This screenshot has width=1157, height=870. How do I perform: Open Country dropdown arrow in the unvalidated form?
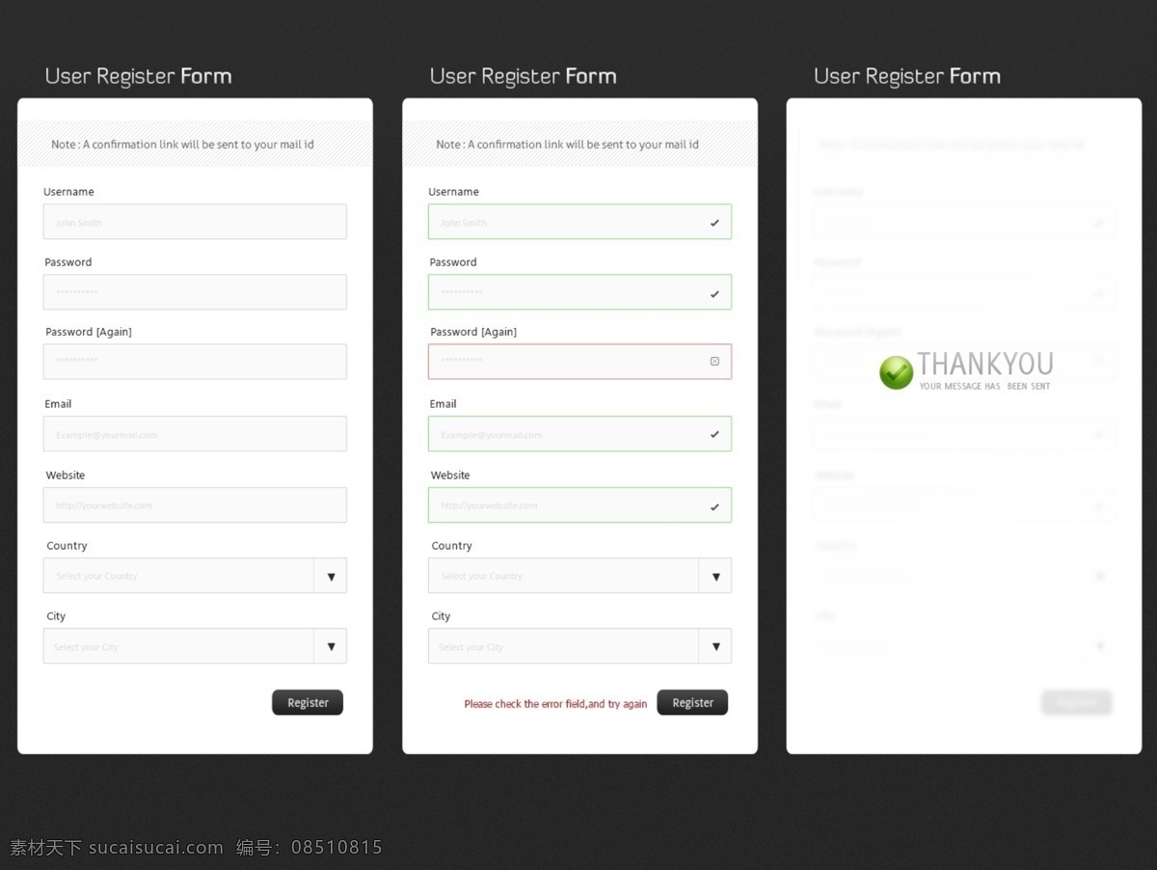pyautogui.click(x=331, y=576)
